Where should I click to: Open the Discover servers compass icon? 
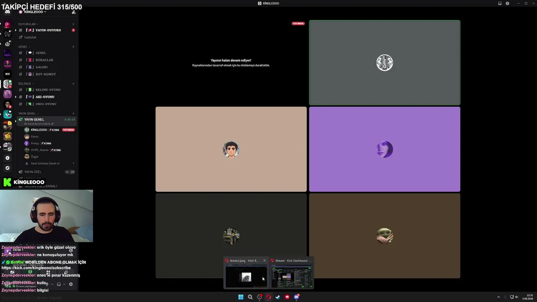point(7,168)
